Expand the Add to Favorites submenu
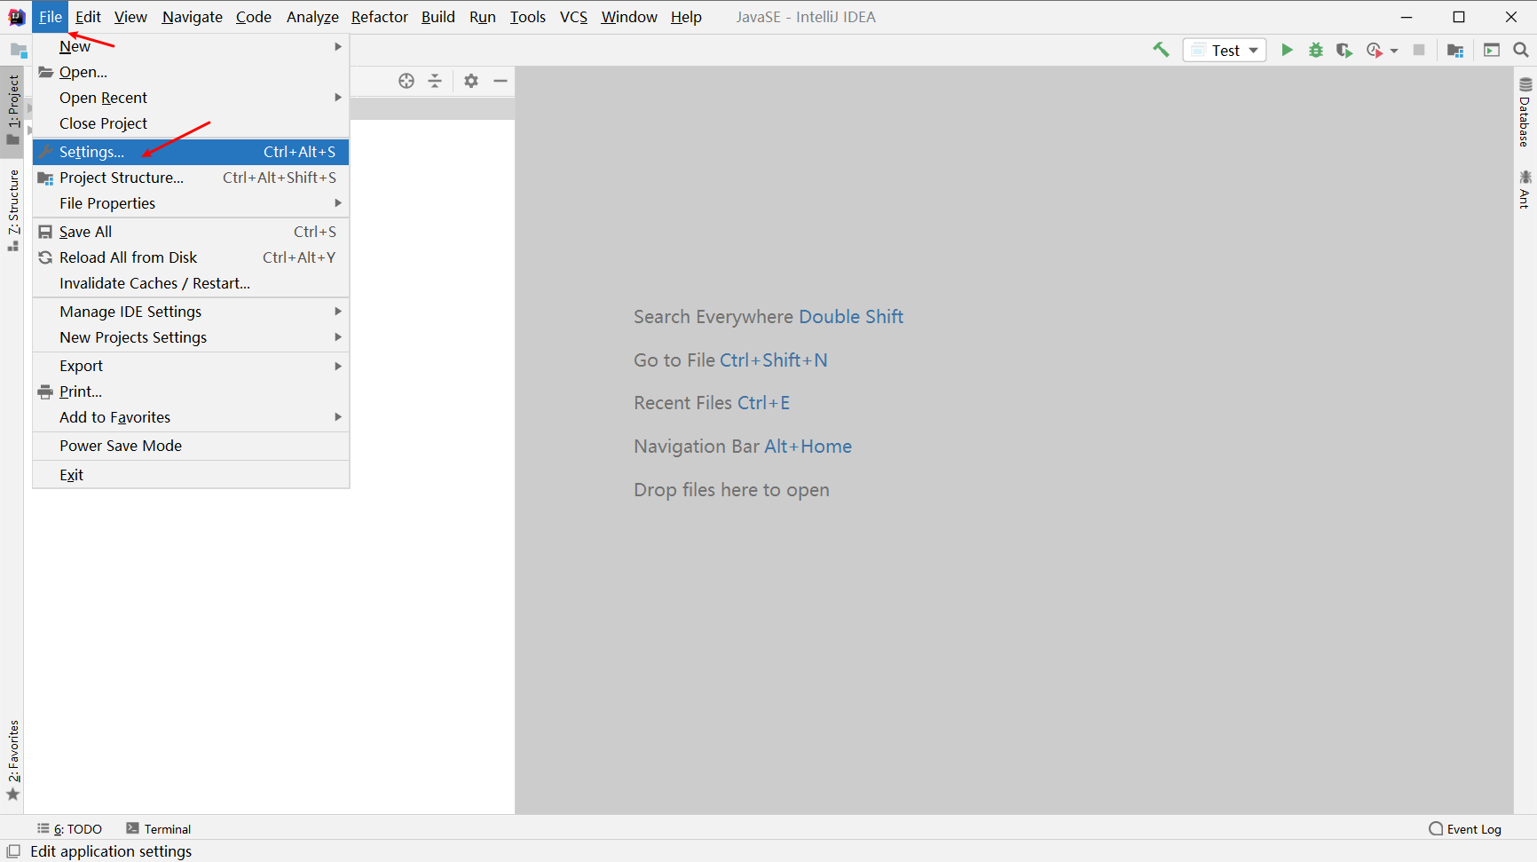Viewport: 1537px width, 862px height. click(191, 417)
